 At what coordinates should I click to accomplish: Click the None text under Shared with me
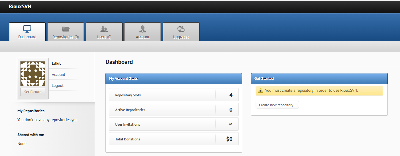coord(22,144)
